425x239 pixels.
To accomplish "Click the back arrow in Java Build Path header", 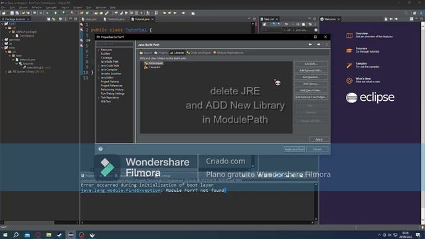I will click(x=310, y=44).
